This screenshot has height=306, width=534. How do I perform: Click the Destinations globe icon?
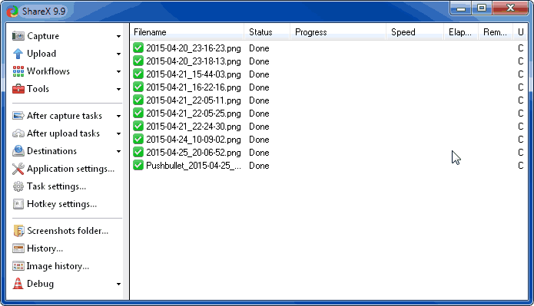[18, 151]
